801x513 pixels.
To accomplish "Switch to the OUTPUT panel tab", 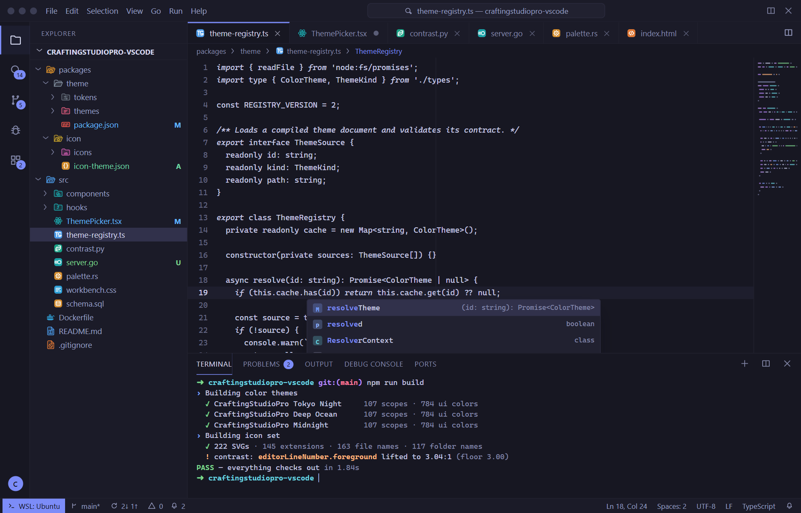I will pyautogui.click(x=319, y=364).
